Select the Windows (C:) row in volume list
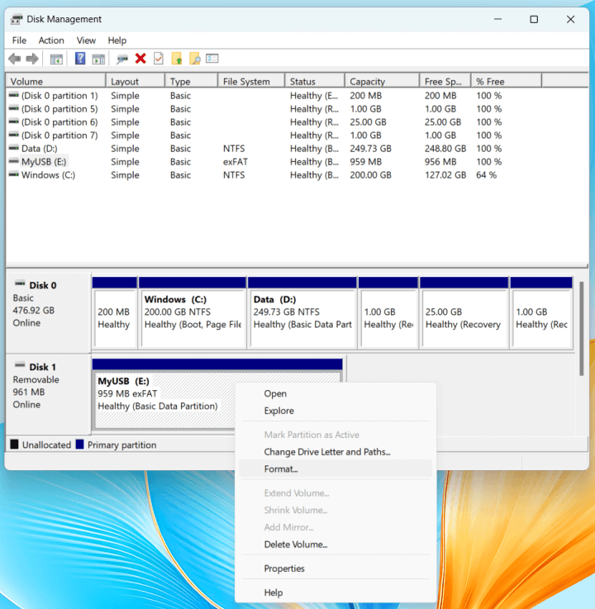Image resolution: width=595 pixels, height=609 pixels. [x=48, y=175]
